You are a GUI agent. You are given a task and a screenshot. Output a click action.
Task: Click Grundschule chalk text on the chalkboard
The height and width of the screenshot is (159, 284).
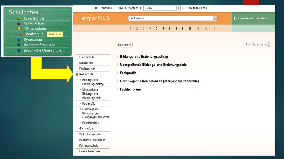click(x=34, y=18)
